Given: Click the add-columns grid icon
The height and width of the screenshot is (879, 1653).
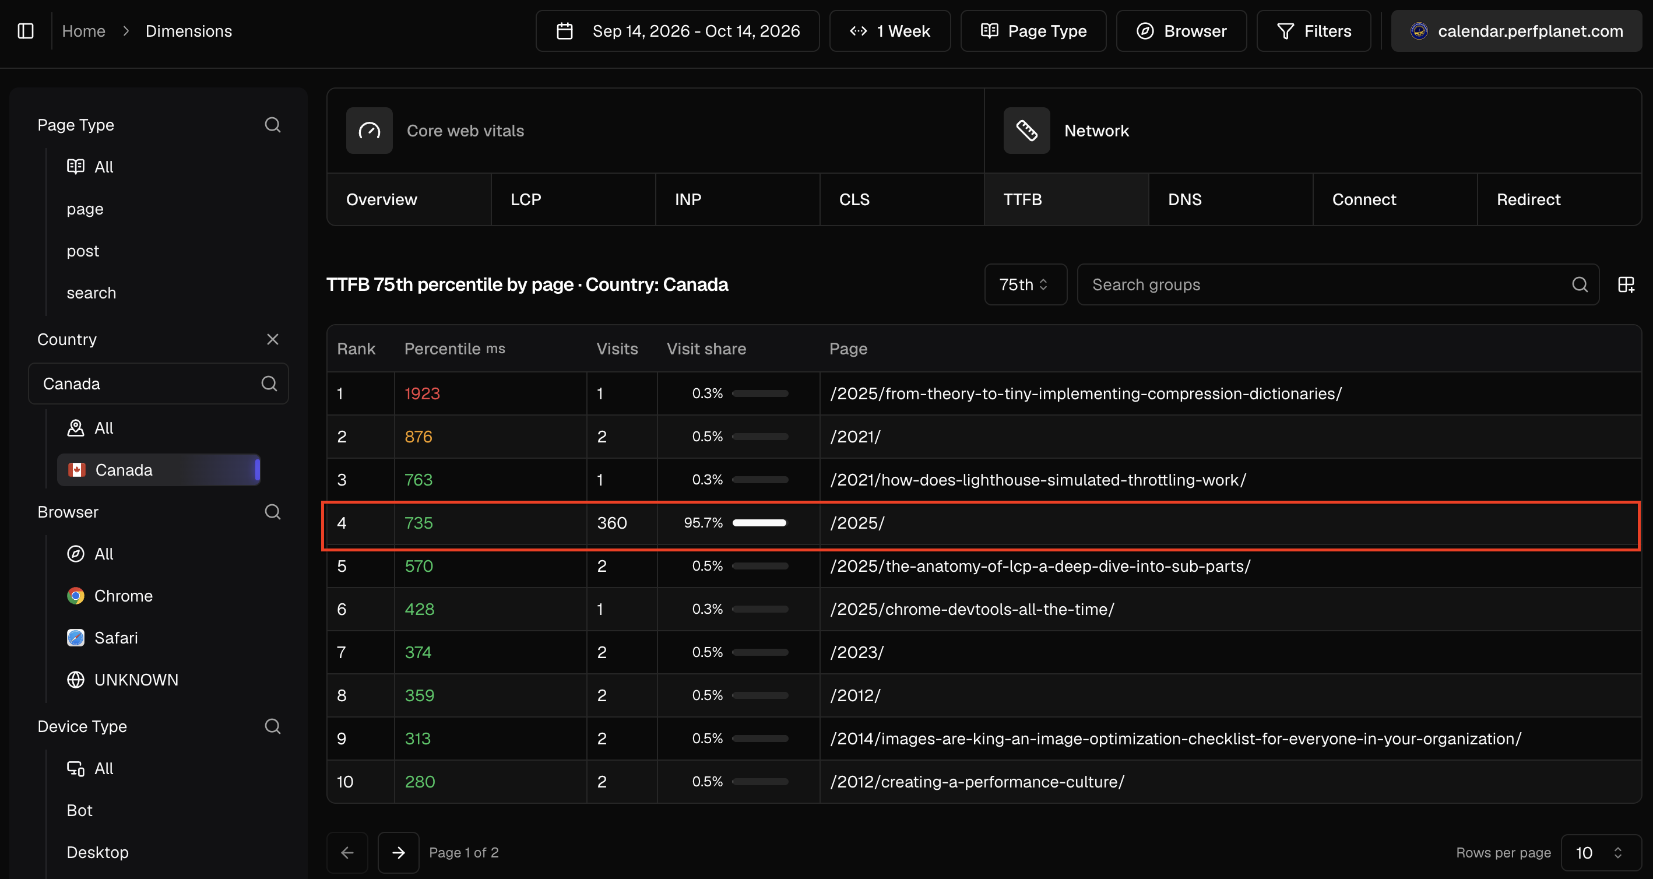Looking at the screenshot, I should point(1626,284).
